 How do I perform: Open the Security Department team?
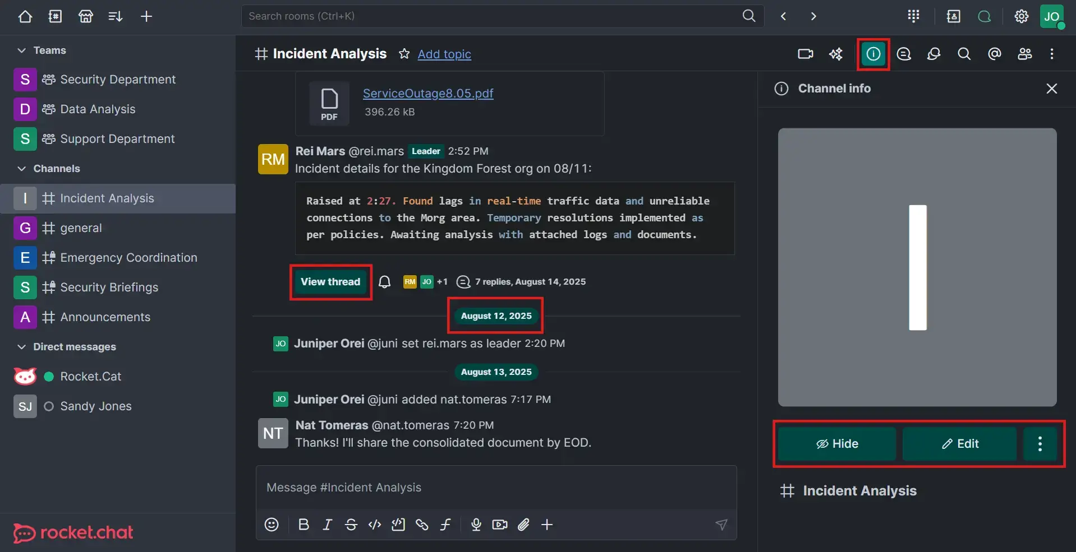pos(118,80)
